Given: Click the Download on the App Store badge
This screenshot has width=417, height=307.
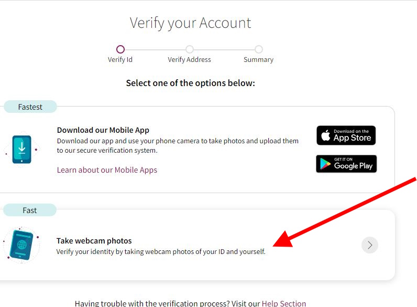Looking at the screenshot, I should tap(346, 135).
